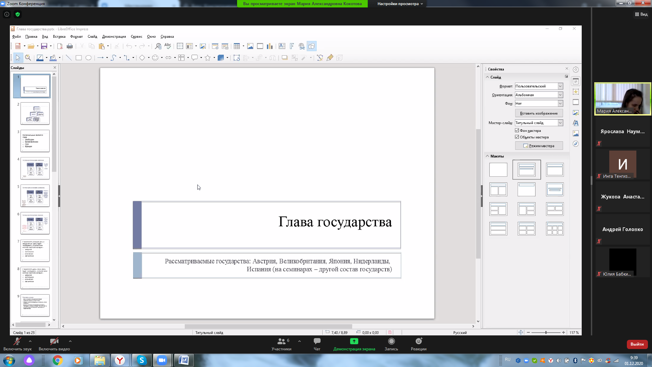Click the Режим мастера button
The image size is (652, 367).
coord(539,146)
